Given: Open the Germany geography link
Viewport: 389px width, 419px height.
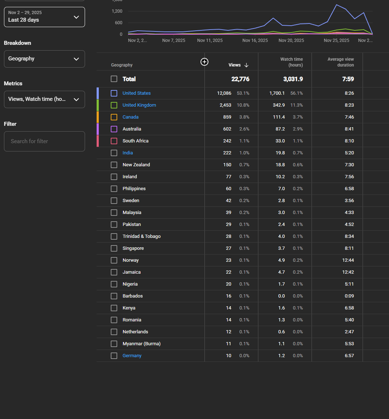Looking at the screenshot, I should (132, 356).
